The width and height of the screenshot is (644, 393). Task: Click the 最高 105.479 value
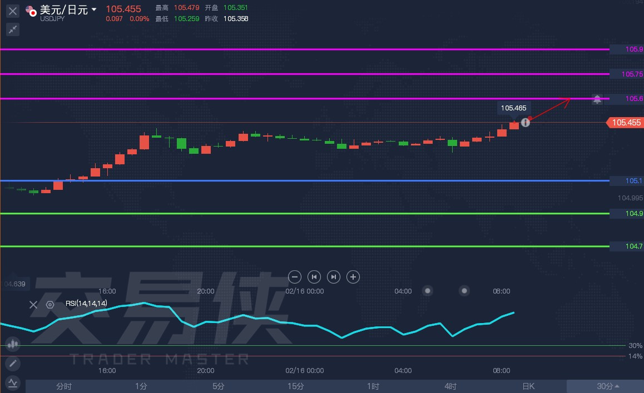coord(186,8)
